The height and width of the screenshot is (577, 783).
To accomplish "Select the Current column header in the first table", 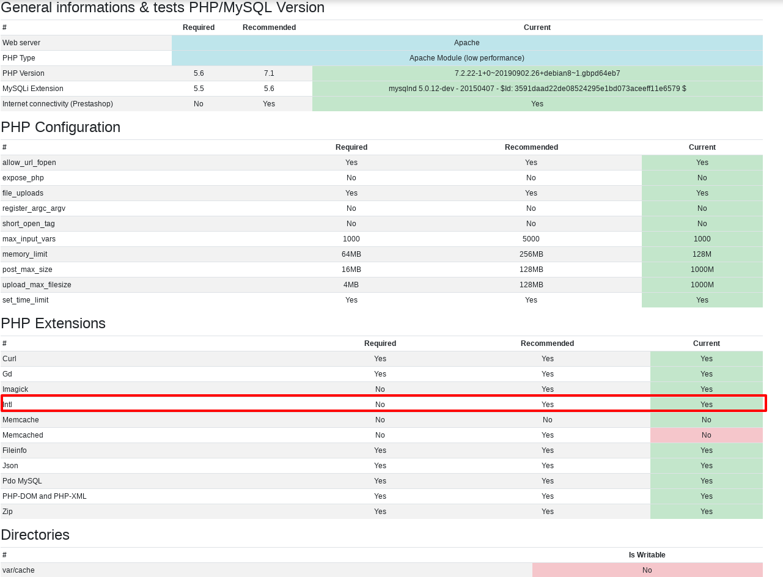I will point(537,27).
